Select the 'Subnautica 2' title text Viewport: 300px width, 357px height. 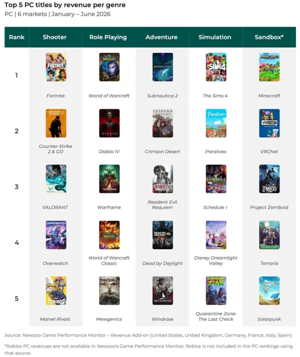162,96
